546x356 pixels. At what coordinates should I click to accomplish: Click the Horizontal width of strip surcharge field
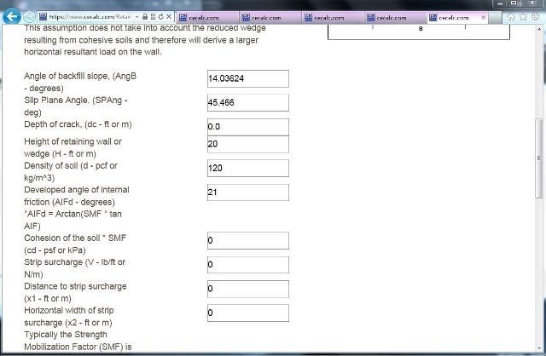click(x=248, y=313)
